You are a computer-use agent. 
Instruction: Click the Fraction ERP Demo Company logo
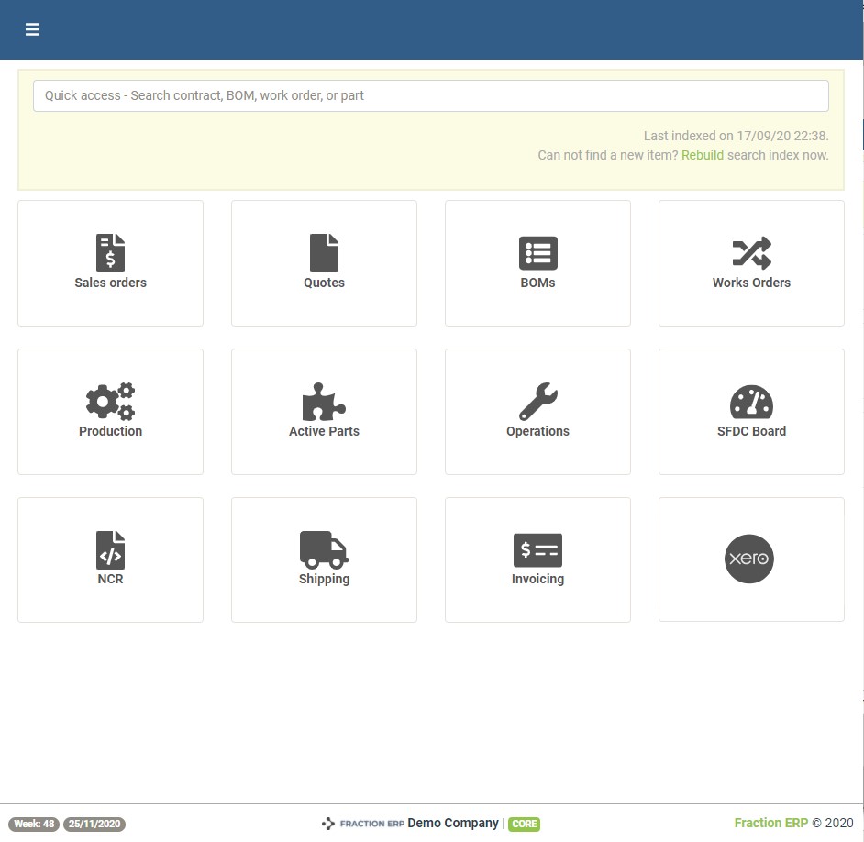click(363, 824)
